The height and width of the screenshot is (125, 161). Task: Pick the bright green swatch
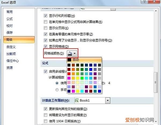coord(82,78)
